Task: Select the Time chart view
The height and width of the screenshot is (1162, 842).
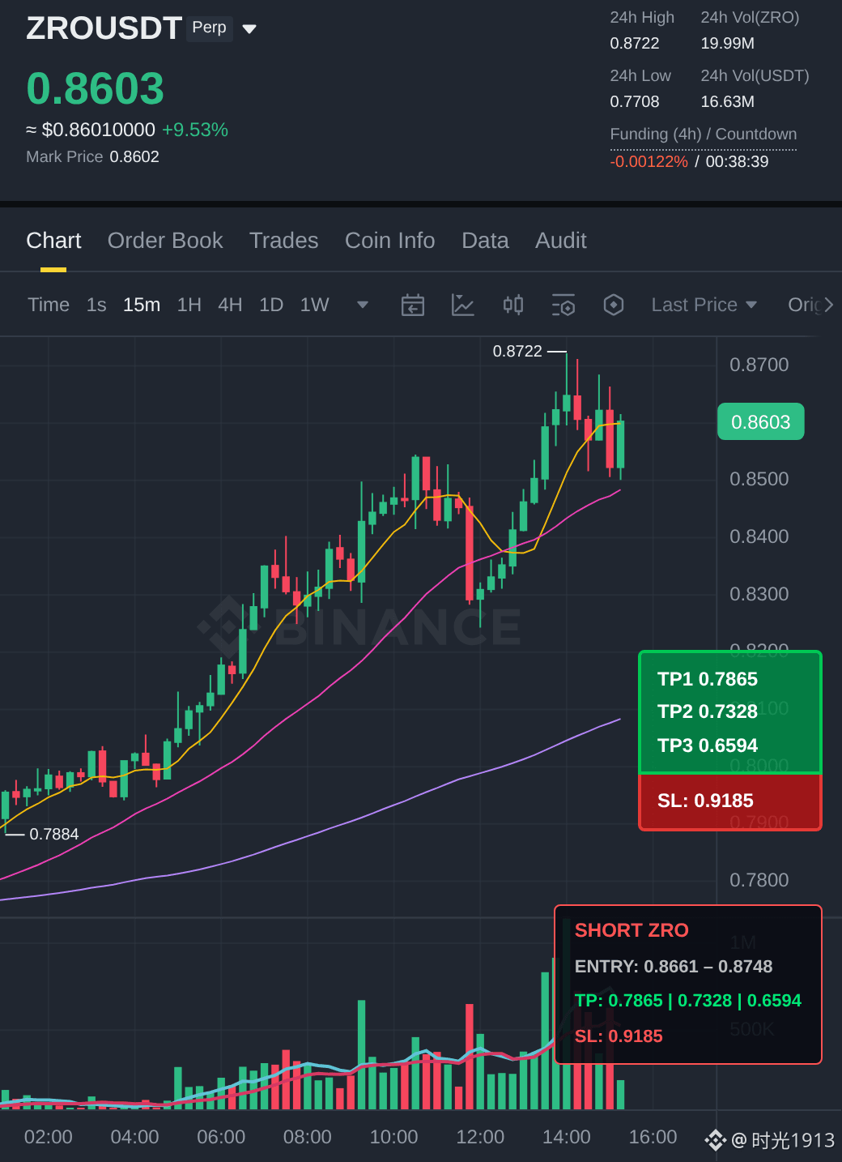Action: coord(49,305)
